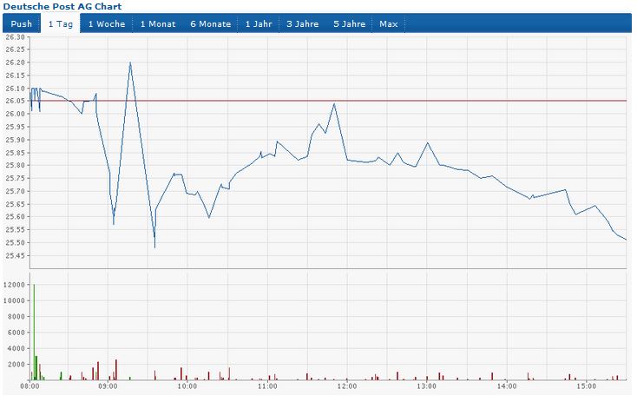The image size is (637, 402).
Task: Click the tall green 12000 volume bar
Action: coord(34,332)
